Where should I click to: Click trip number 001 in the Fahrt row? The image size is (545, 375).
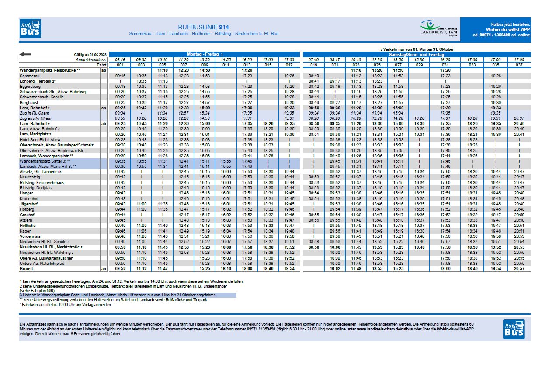click(x=120, y=65)
